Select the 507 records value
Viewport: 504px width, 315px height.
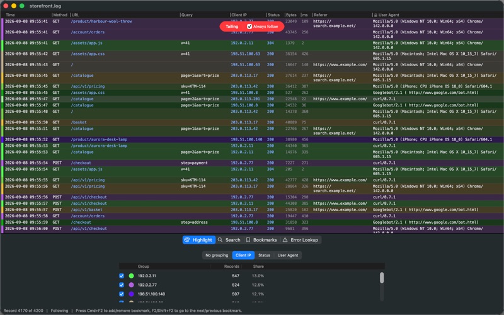(236, 294)
